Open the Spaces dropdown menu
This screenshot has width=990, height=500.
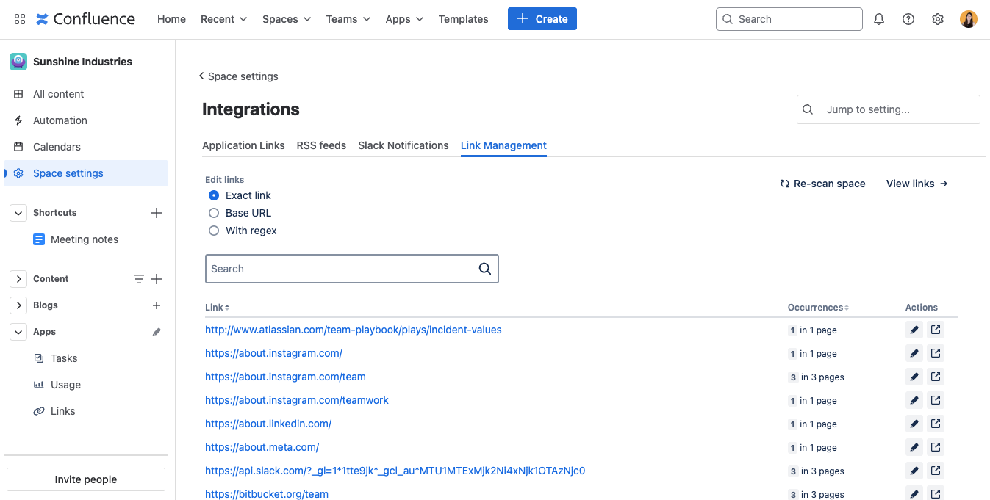286,19
